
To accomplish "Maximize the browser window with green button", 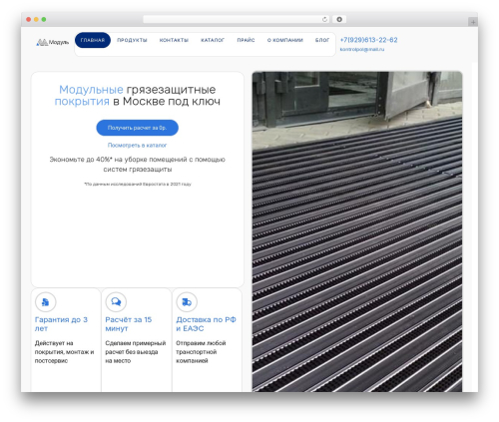I will (44, 19).
